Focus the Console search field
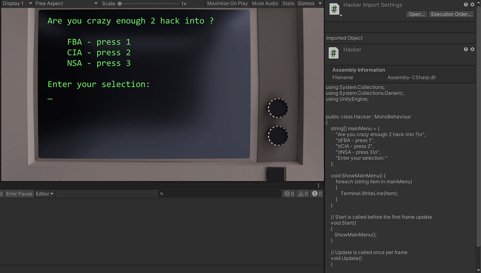This screenshot has height=273, width=481. 220,194
